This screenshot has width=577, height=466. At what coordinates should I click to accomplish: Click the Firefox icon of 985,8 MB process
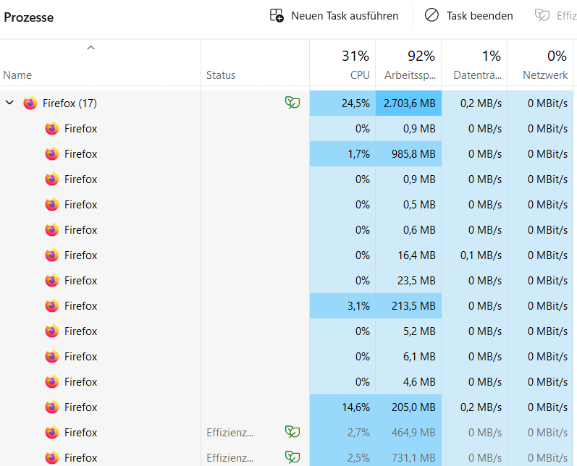point(52,153)
